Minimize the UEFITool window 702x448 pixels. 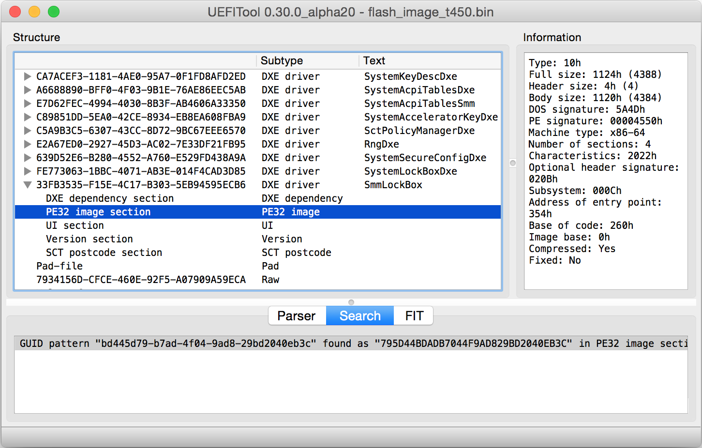pos(34,12)
